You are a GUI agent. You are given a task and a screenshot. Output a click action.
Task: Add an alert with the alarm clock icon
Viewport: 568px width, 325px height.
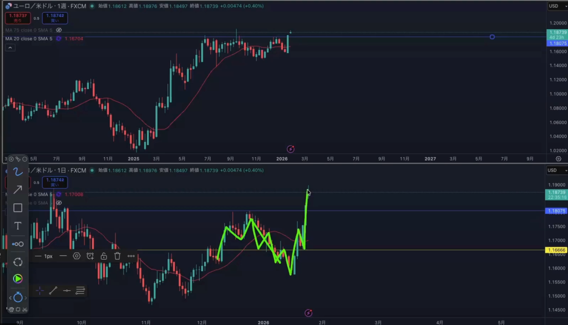point(90,256)
